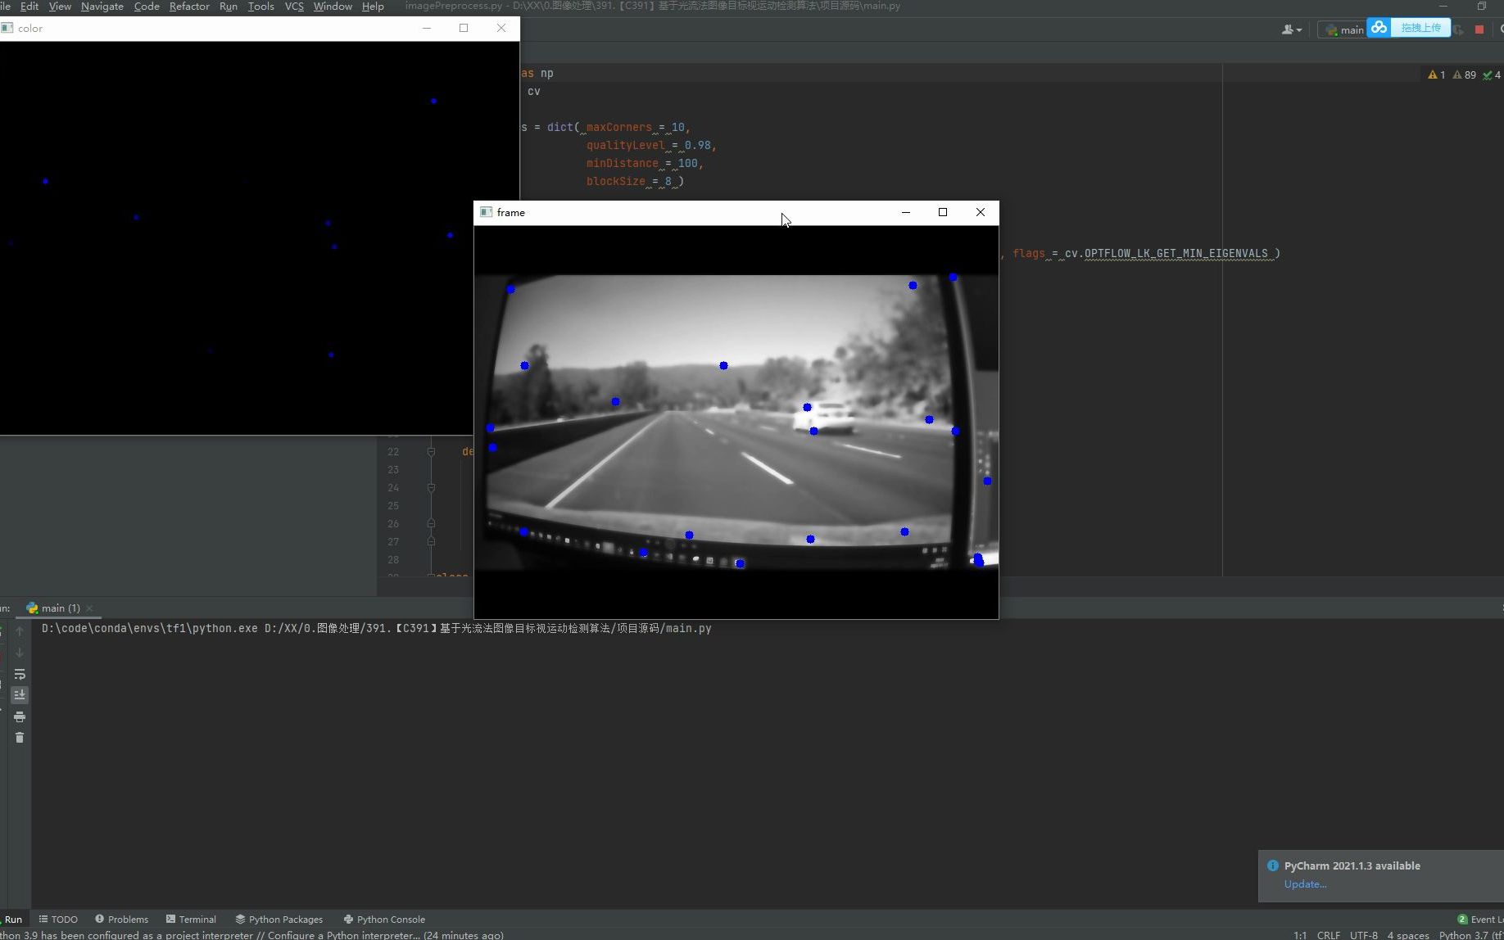This screenshot has height=940, width=1504.
Task: Open the Terminal tool window
Action: (197, 919)
